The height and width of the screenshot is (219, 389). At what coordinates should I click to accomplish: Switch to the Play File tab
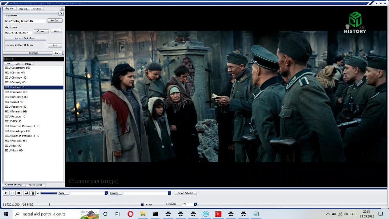(x=37, y=9)
